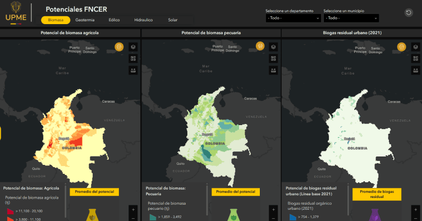
Task: Open layers list on biogas map
Action: (415, 47)
